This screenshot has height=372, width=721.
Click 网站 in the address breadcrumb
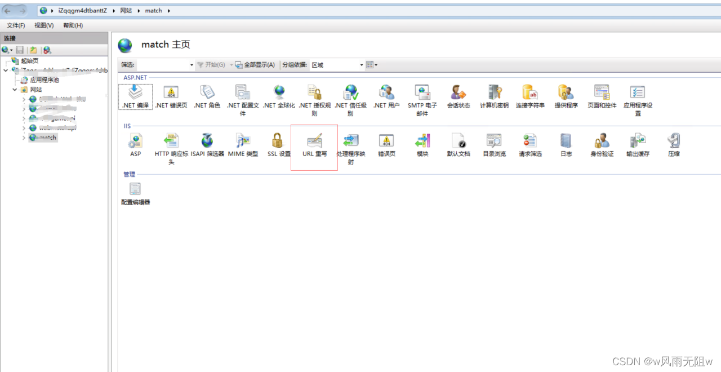126,11
